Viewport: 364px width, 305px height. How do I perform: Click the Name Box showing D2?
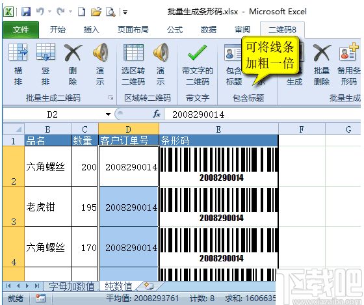(x=53, y=114)
